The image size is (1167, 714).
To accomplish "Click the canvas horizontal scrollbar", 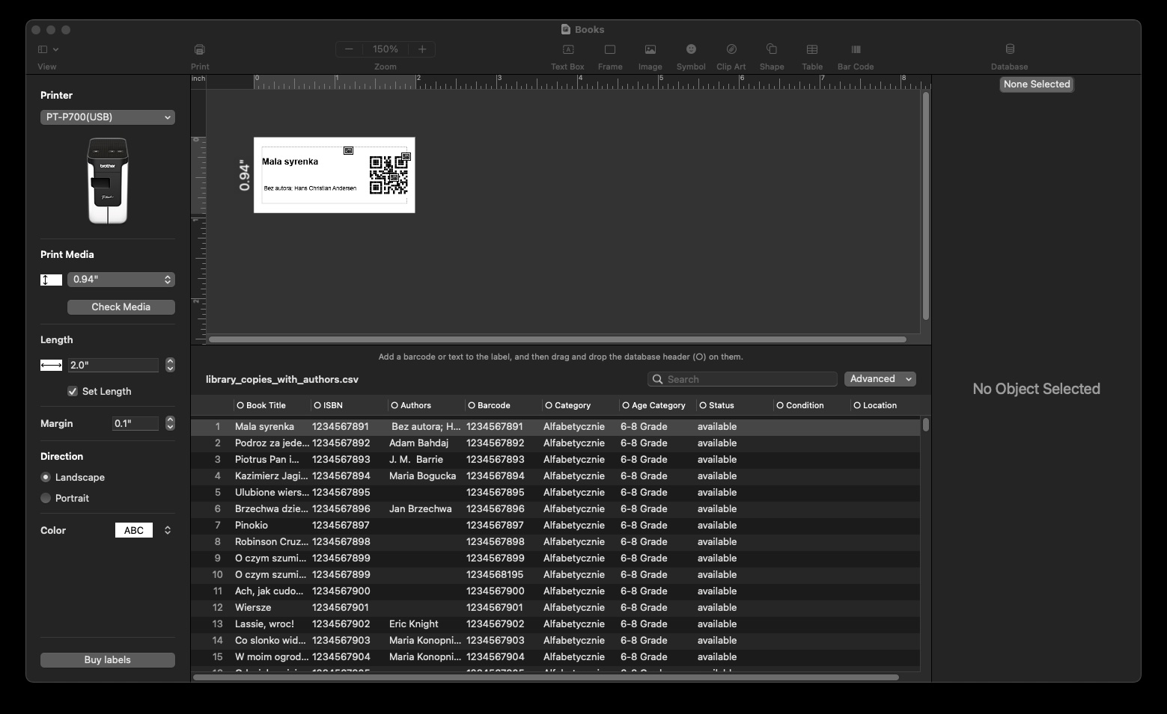I will tap(558, 339).
